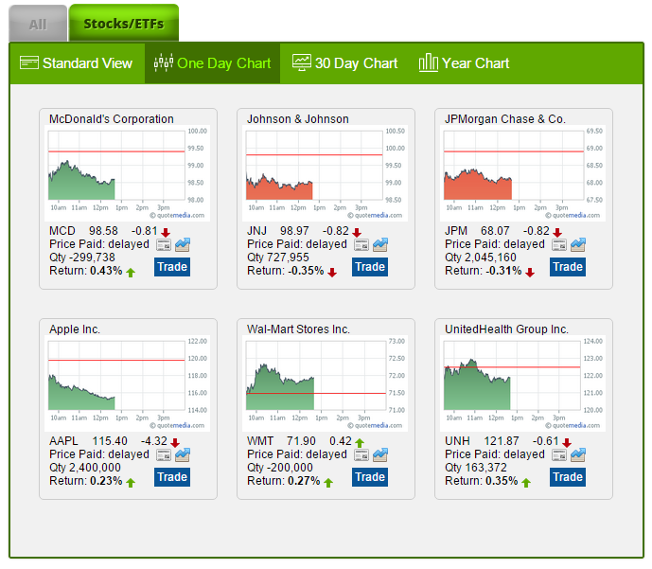Trade UnitedHealth Group stock
Image resolution: width=652 pixels, height=569 pixels.
(x=568, y=476)
